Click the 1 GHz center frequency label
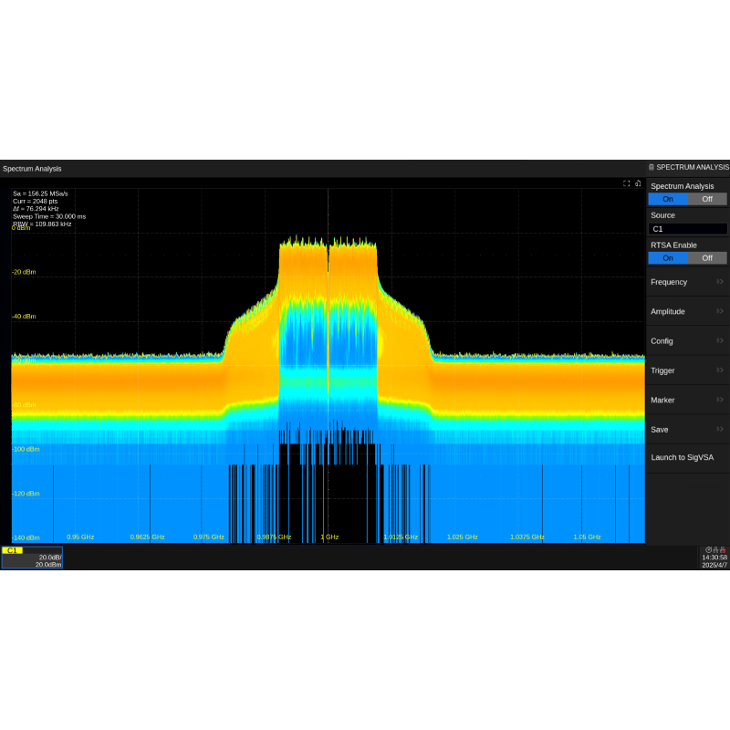 pos(329,537)
